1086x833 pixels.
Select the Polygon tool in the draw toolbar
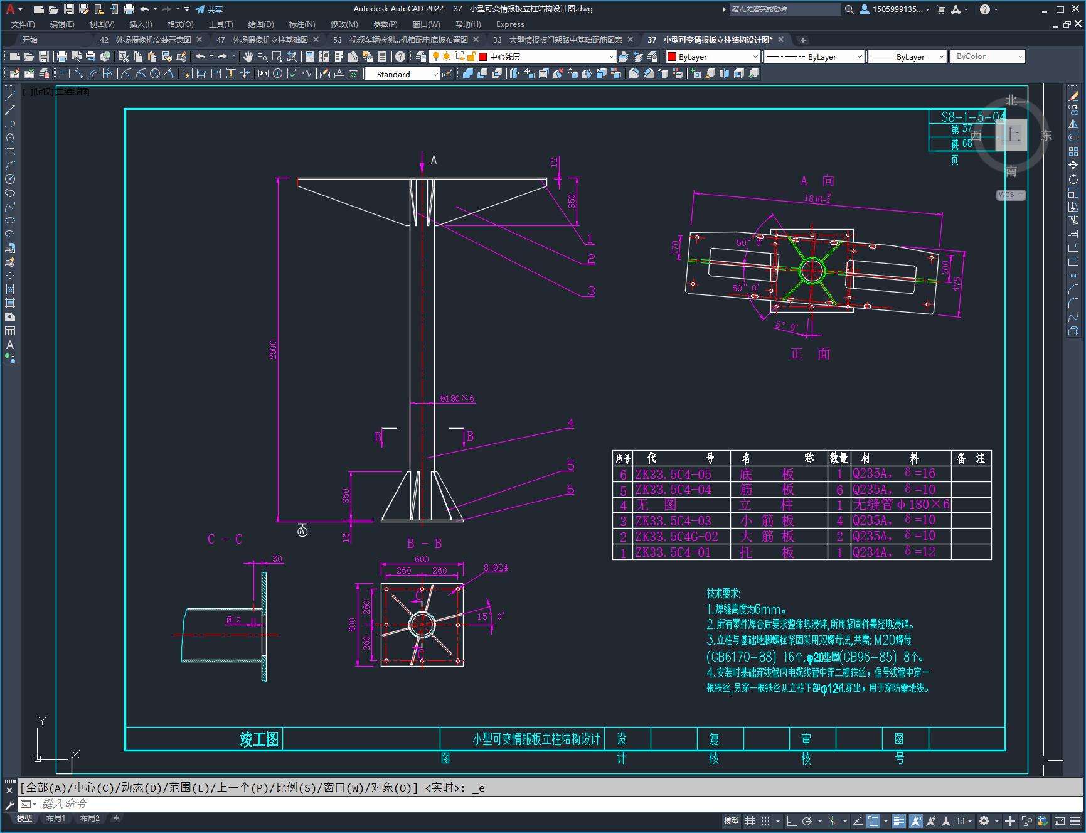coord(10,137)
